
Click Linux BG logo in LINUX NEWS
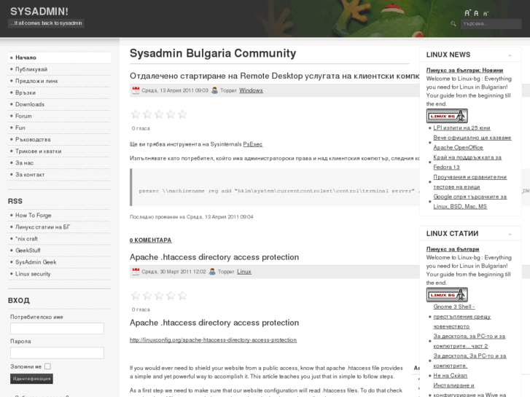pos(447,116)
